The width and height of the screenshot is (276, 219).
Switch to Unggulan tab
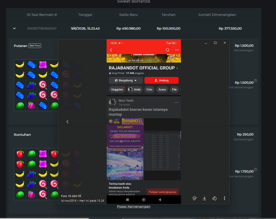(x=117, y=89)
